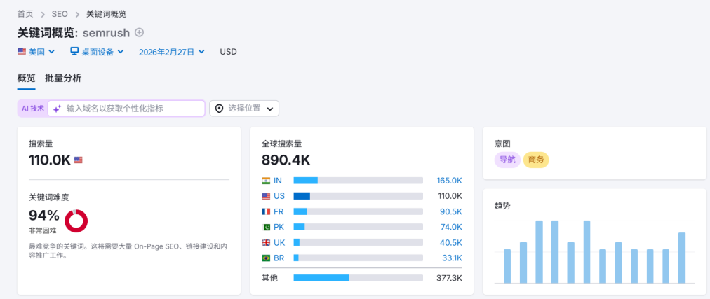This screenshot has width=710, height=299.
Task: Click 关键词概览 in the breadcrumb
Action: (107, 14)
